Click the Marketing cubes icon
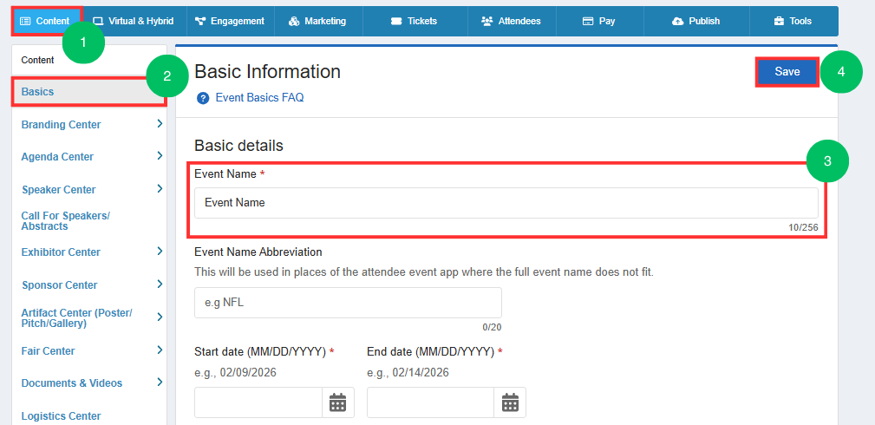 (x=294, y=21)
